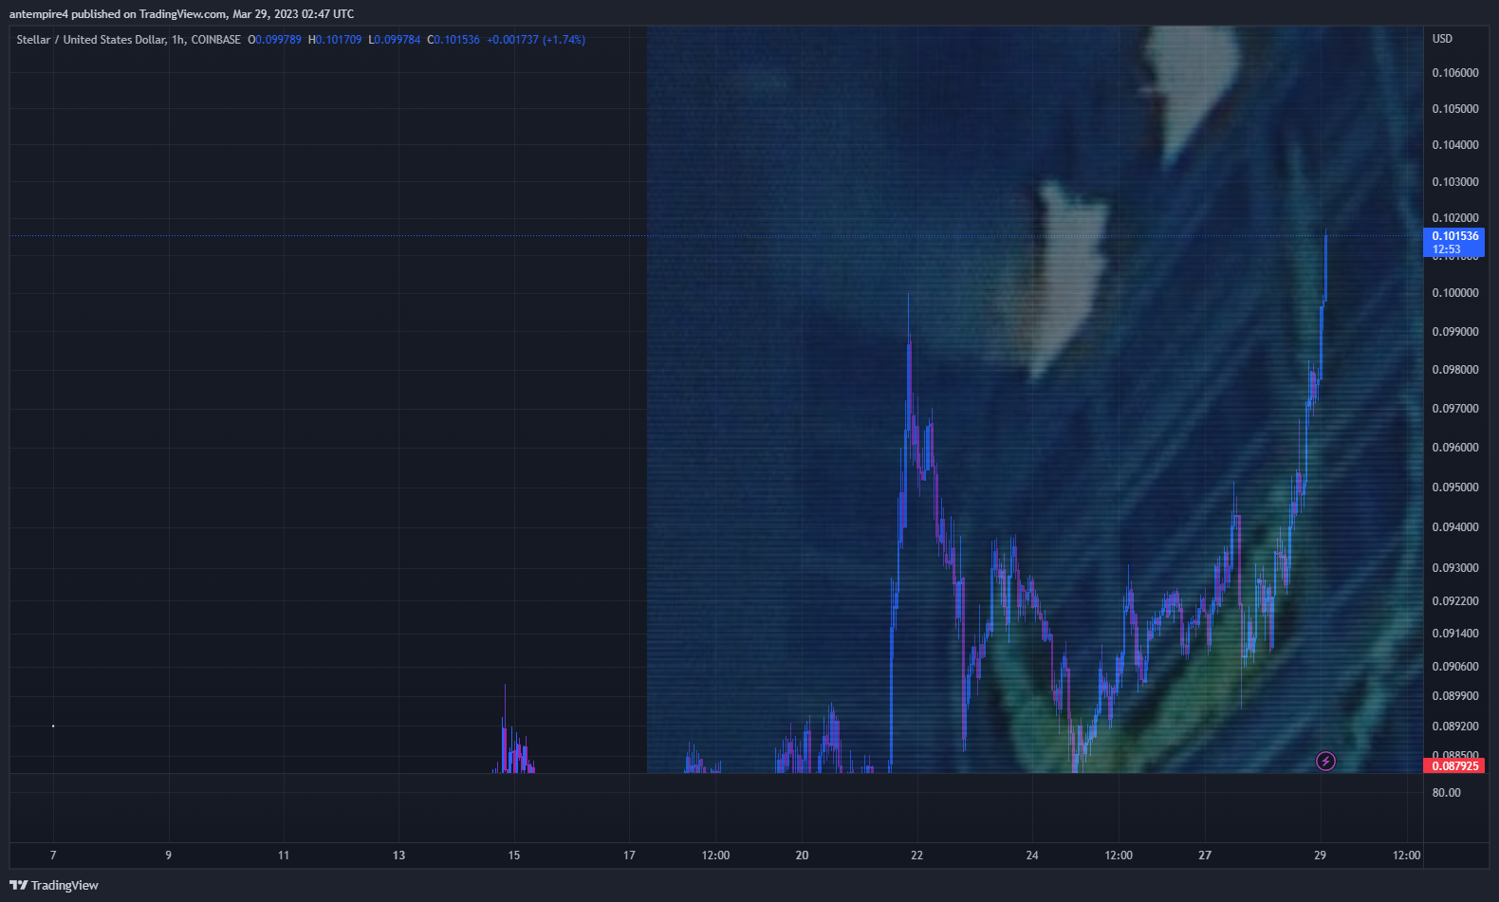The image size is (1499, 902).
Task: Click the 0.094000 price axis label
Action: [x=1455, y=527]
